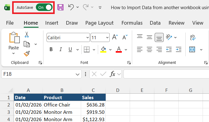Toggle Bold formatting
Image resolution: width=209 pixels, height=122 pixels.
[51, 49]
